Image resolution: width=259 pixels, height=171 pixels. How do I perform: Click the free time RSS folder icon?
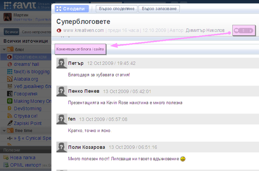click(x=10, y=130)
